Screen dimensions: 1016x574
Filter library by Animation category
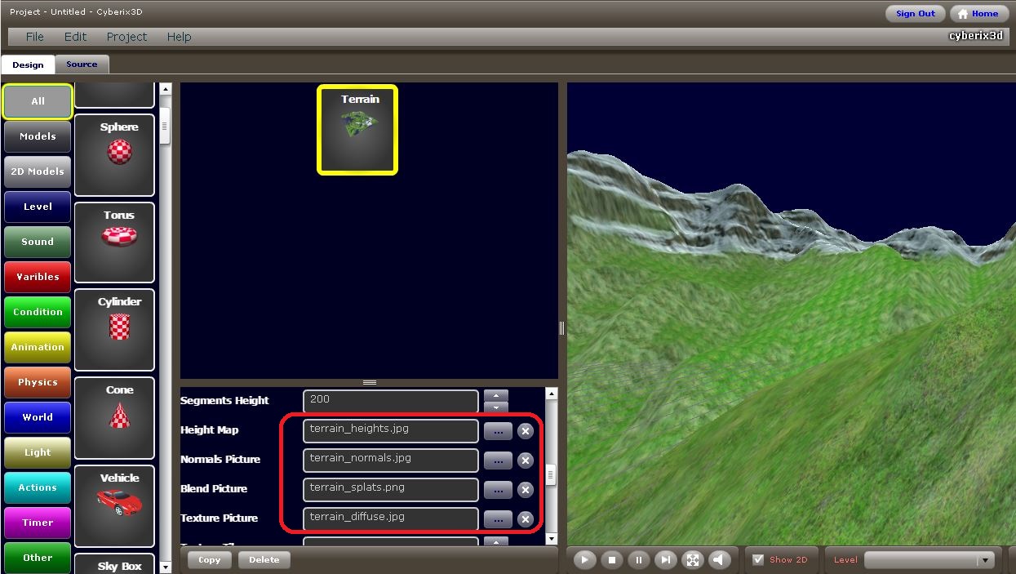38,347
